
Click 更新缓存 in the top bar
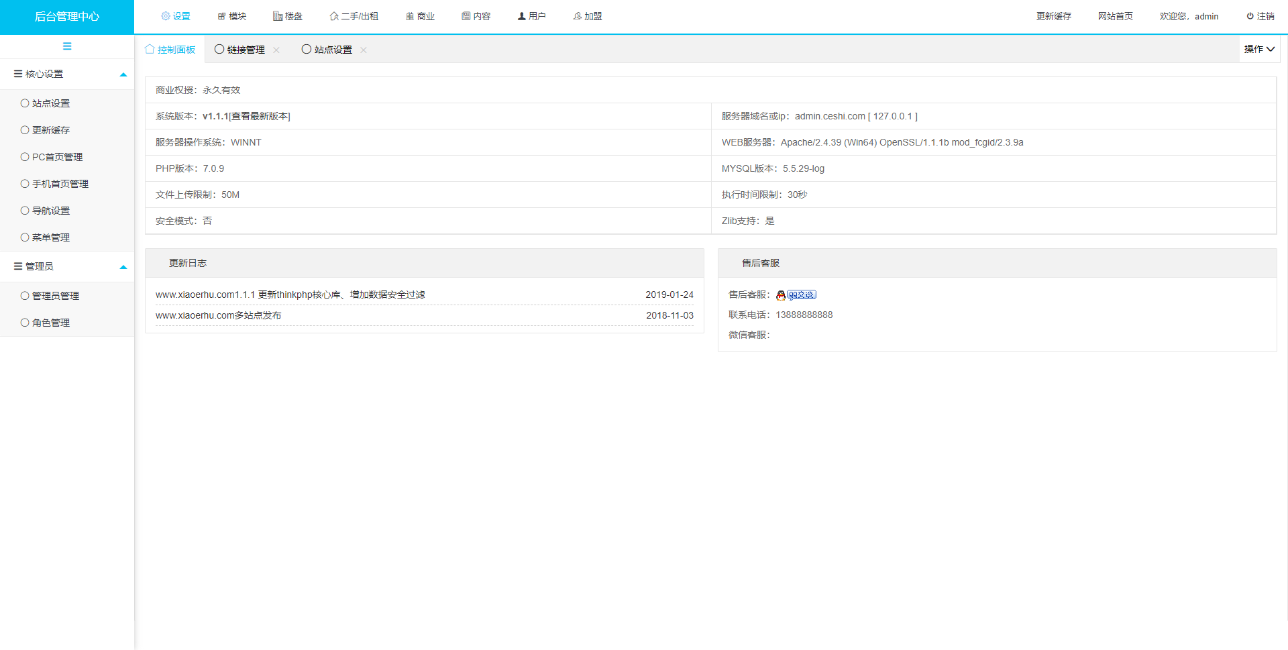pyautogui.click(x=1054, y=16)
